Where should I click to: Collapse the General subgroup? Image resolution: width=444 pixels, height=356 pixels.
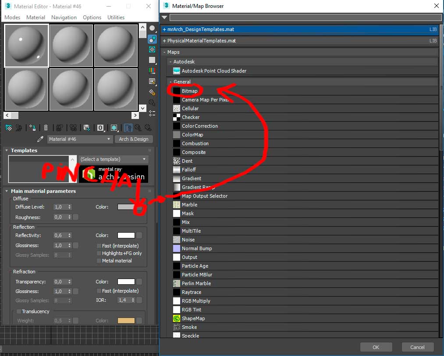(170, 82)
